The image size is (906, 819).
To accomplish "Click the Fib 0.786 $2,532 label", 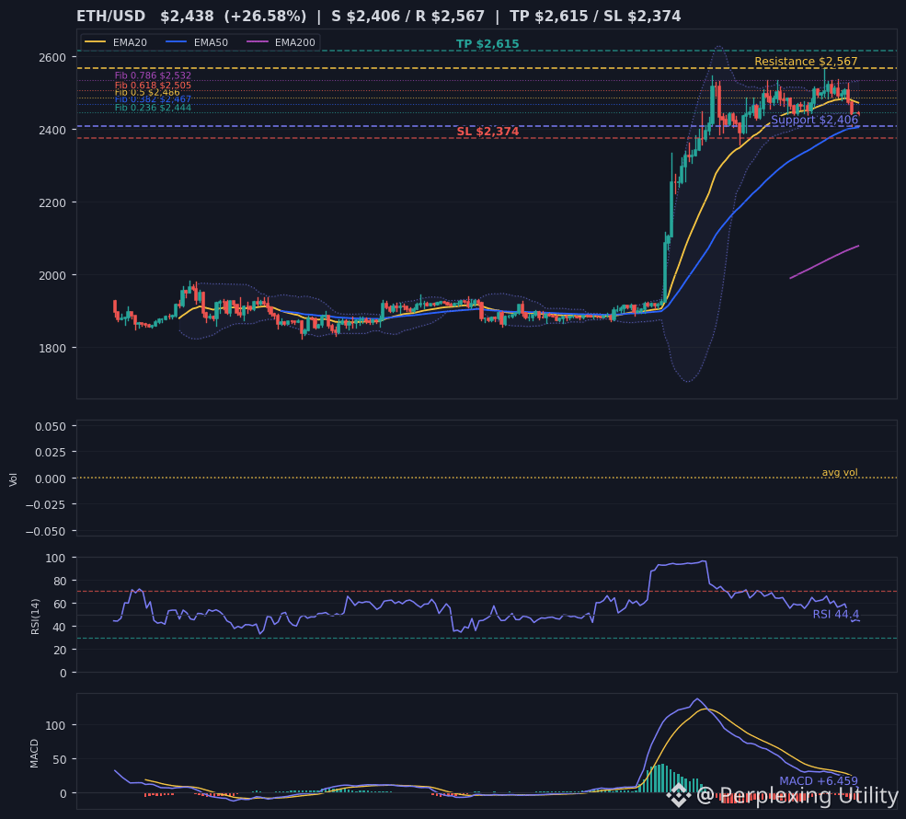I will point(153,75).
